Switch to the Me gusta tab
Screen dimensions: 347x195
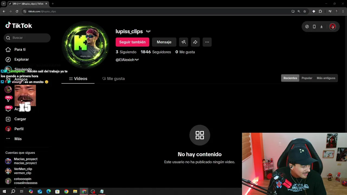click(114, 79)
